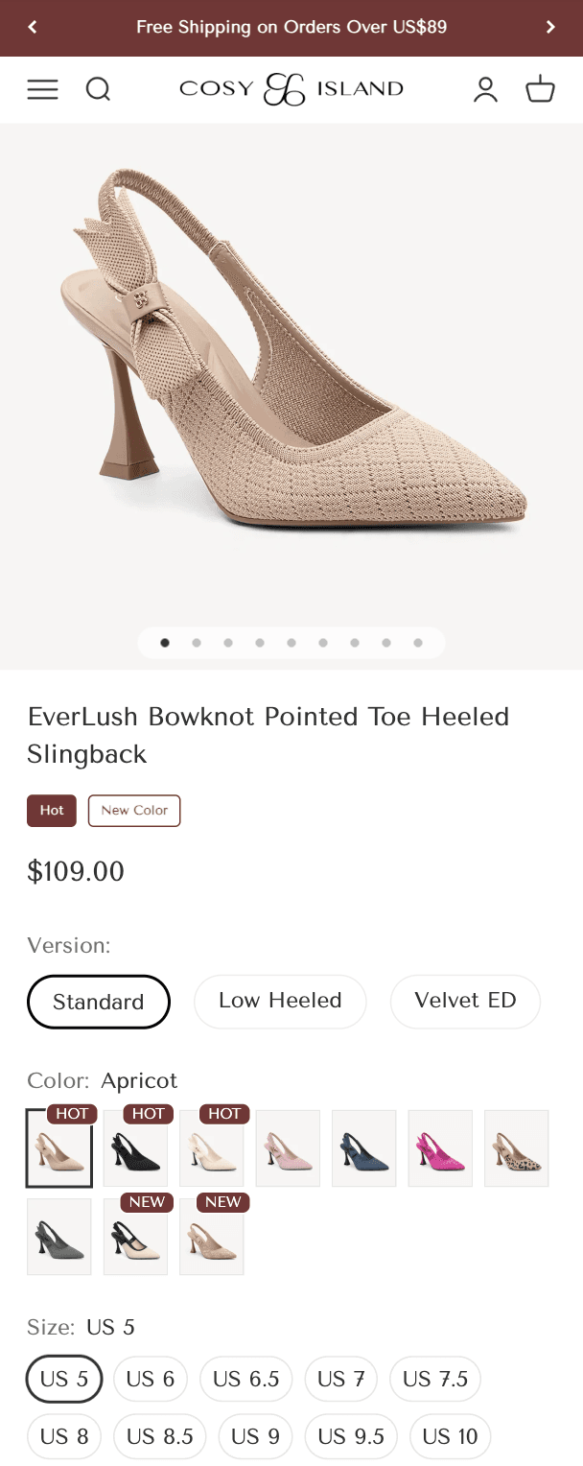Open the search function
Image resolution: width=583 pixels, height=1466 pixels.
[x=98, y=89]
